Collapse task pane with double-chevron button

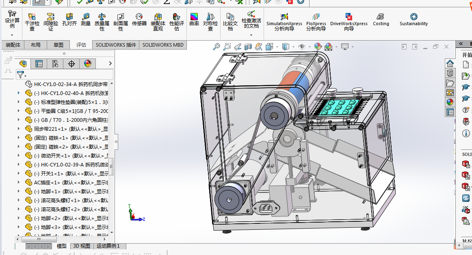[x=461, y=44]
